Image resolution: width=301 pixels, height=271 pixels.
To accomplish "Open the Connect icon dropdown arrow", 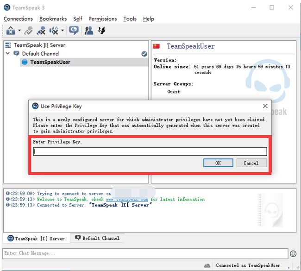I will point(19,31).
